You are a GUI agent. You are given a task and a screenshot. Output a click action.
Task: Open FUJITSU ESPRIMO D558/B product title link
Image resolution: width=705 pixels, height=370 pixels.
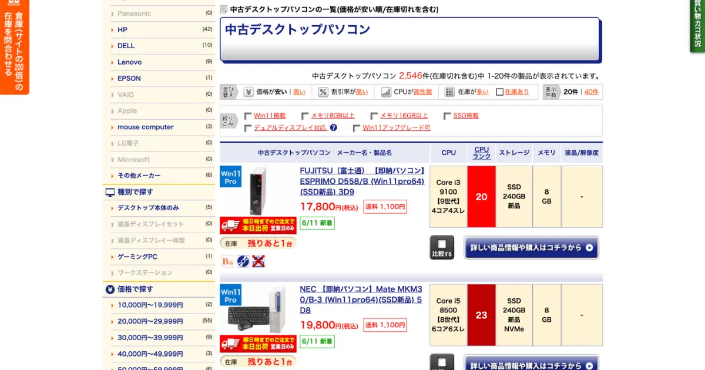[x=362, y=181]
